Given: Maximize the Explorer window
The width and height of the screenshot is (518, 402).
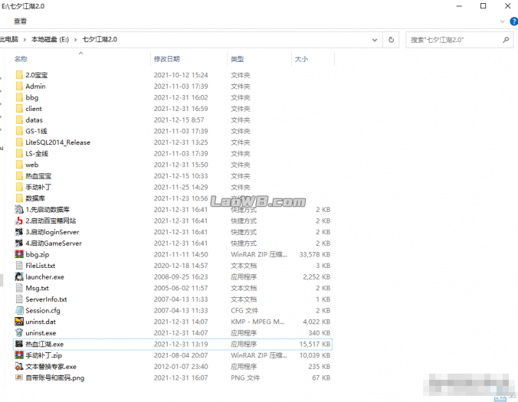Looking at the screenshot, I should click(483, 6).
